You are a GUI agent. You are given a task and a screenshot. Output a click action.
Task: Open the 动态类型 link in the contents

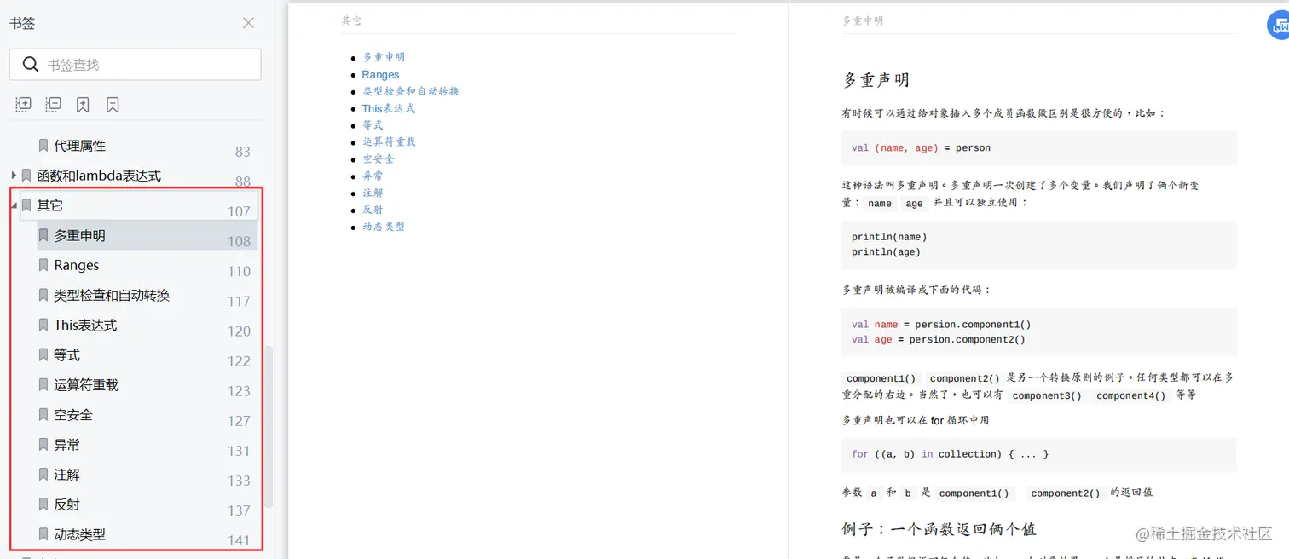click(384, 226)
